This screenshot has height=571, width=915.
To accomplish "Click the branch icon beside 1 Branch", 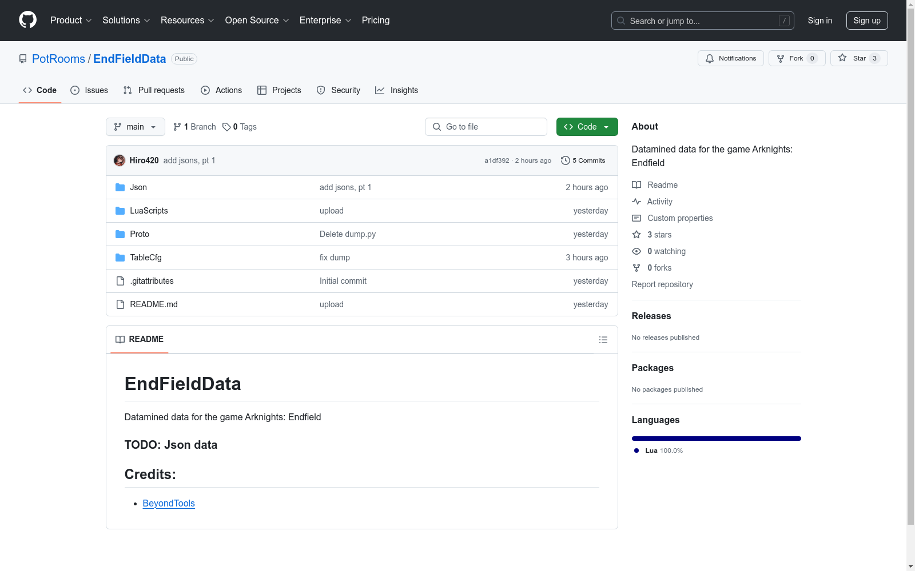I will click(177, 127).
